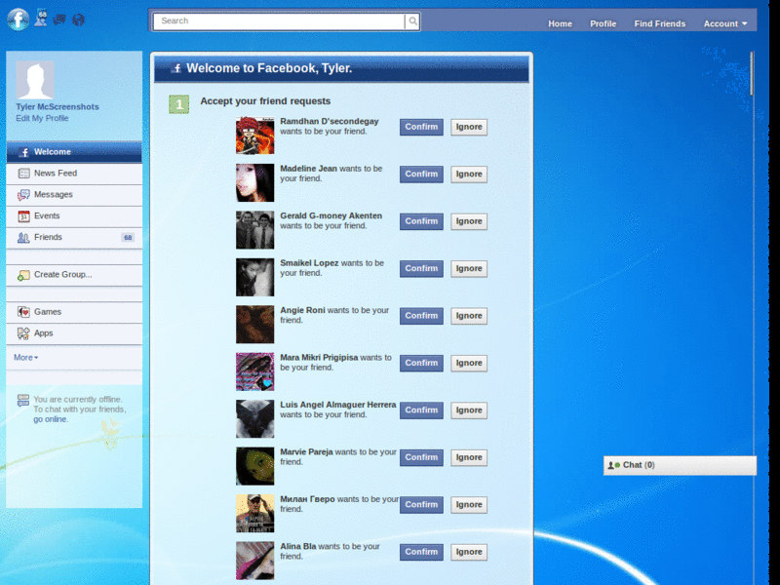The height and width of the screenshot is (585, 780).
Task: Click the magnifying glass search icon
Action: coord(411,20)
